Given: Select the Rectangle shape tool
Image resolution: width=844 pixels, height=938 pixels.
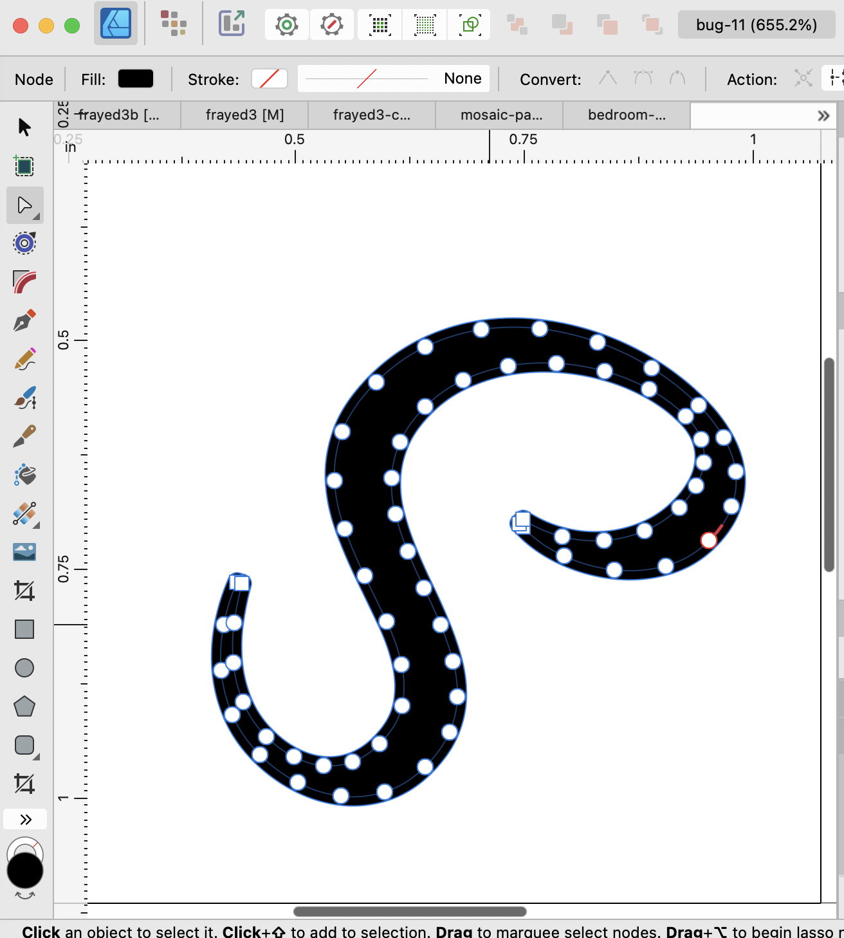Looking at the screenshot, I should coord(24,629).
